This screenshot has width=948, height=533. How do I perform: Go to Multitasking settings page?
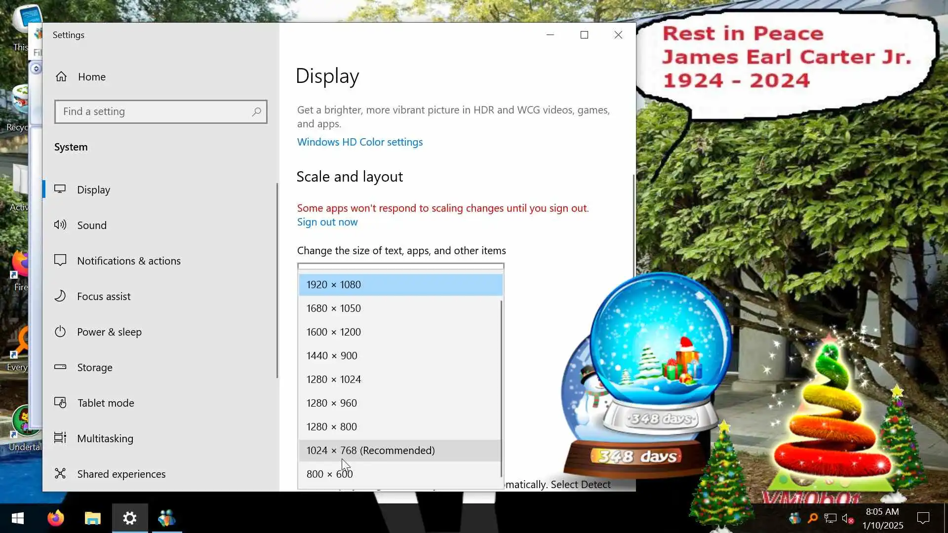[x=105, y=438]
